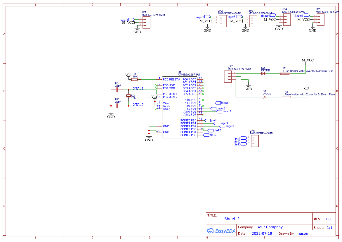
Task: Select the 16MHz crystal U2
Action: click(129, 96)
